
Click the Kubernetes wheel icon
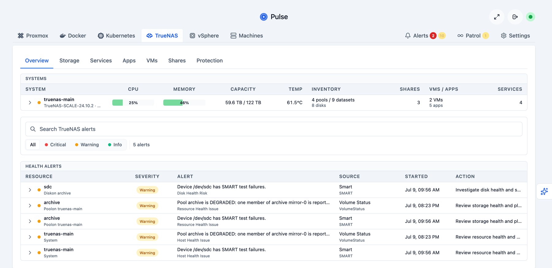click(101, 36)
